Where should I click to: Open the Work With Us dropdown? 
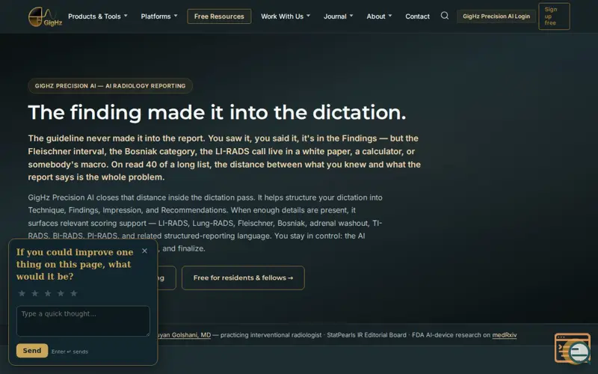tap(286, 16)
